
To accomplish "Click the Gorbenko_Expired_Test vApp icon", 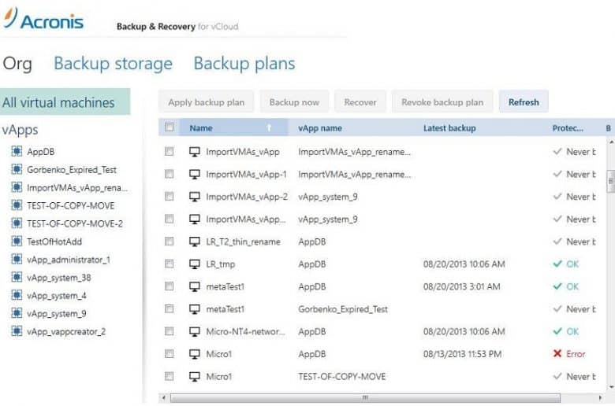I will tap(17, 169).
